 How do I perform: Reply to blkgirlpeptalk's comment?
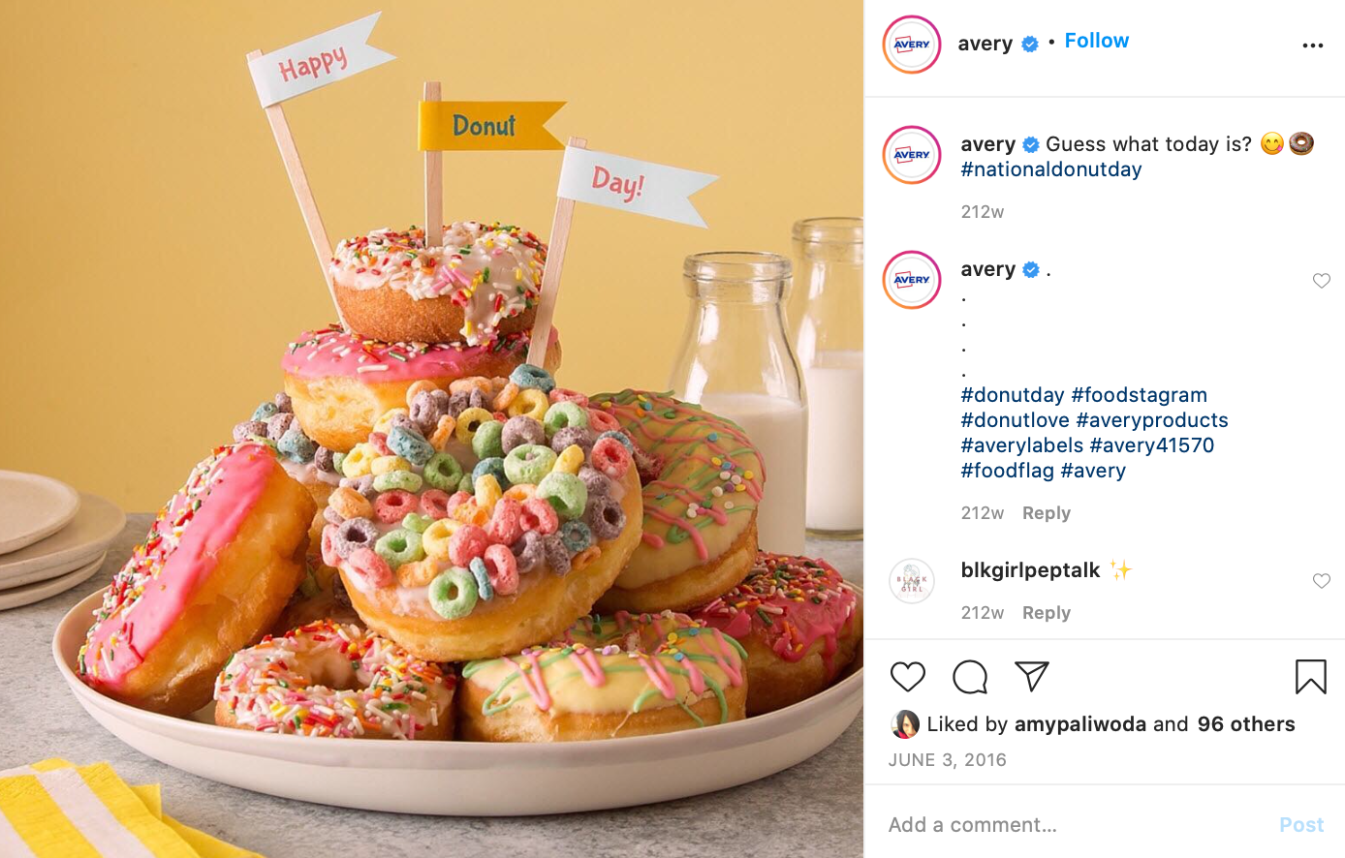(x=1046, y=613)
